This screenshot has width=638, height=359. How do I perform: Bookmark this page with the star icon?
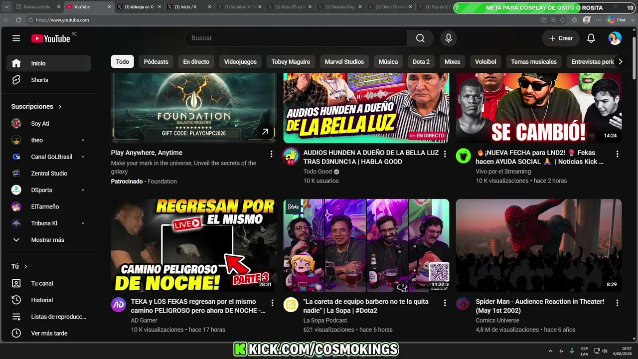point(563,20)
